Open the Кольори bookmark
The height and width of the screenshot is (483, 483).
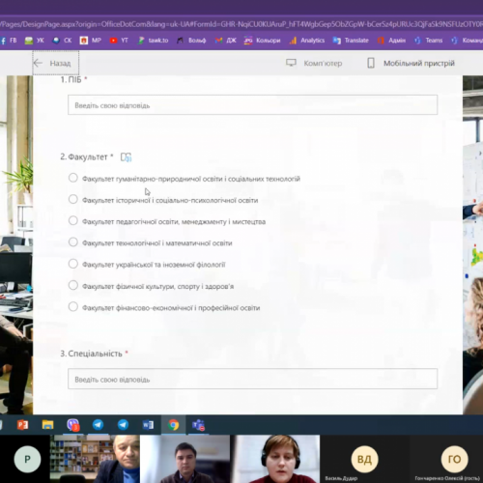(262, 41)
